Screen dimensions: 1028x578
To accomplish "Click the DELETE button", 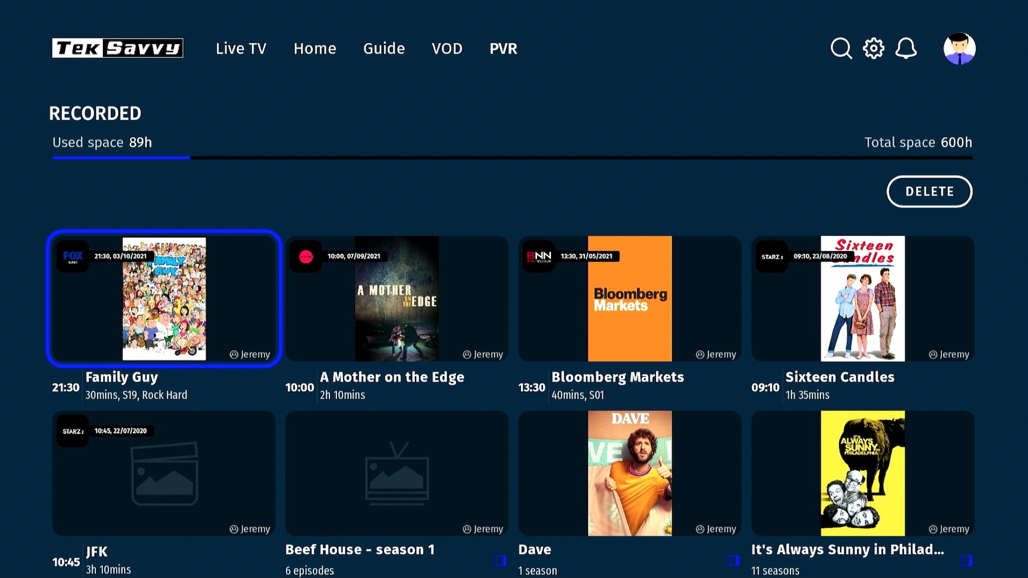I will click(x=929, y=191).
